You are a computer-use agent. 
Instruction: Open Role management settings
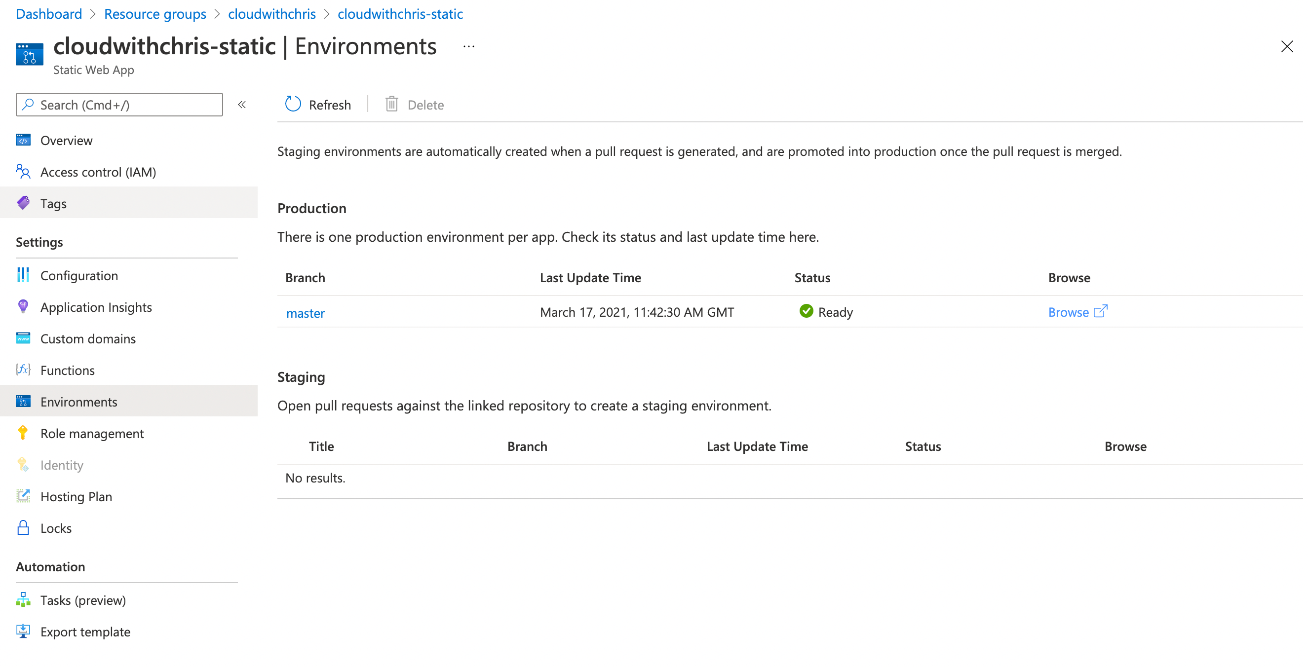coord(92,433)
